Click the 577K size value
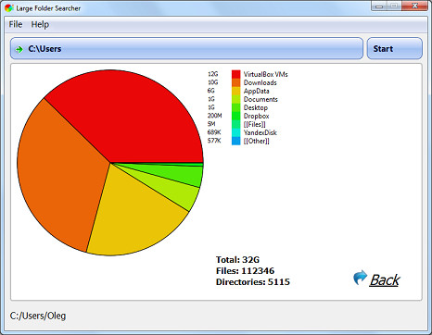This screenshot has width=432, height=335. click(214, 141)
